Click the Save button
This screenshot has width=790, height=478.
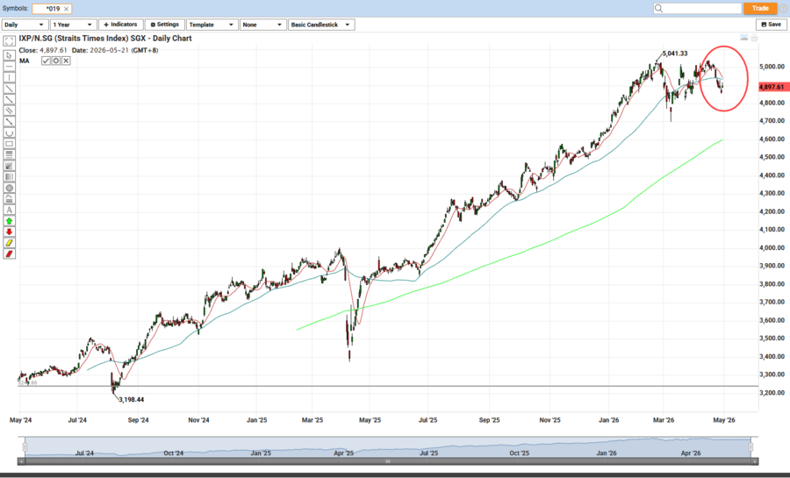pyautogui.click(x=771, y=25)
